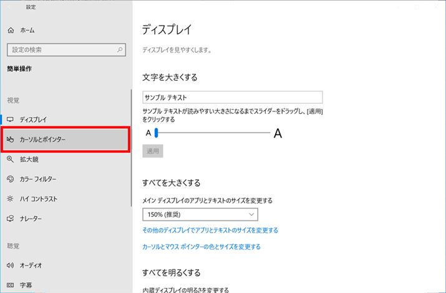The height and width of the screenshot is (293, 446).
Task: Click the text size slider thumb
Action: [156, 133]
